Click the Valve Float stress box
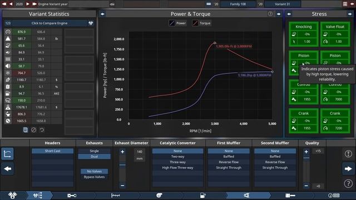356x200 pixels. (x=335, y=34)
